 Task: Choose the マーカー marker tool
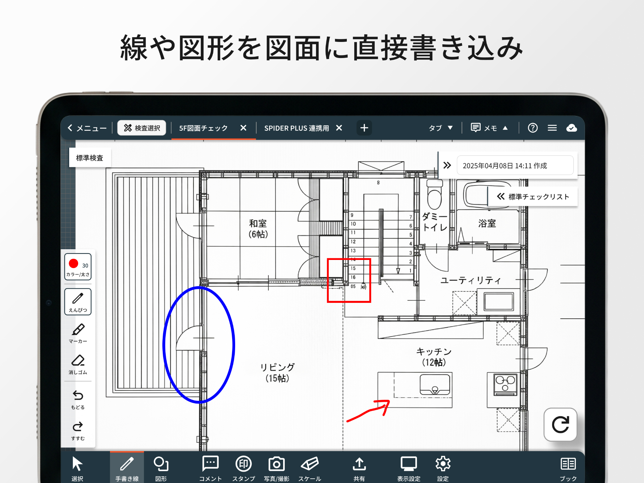tap(78, 333)
